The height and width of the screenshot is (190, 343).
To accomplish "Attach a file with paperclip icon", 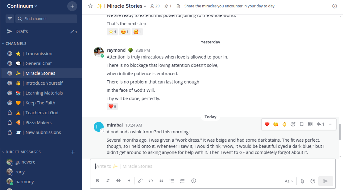I will pos(302,181).
